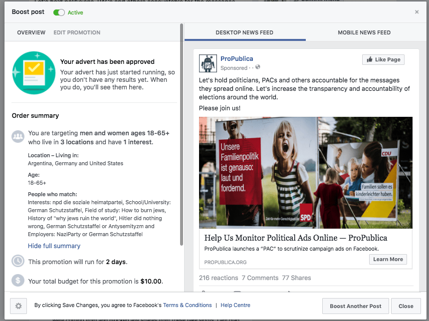Collapse details via Hide full summary

pos(54,246)
